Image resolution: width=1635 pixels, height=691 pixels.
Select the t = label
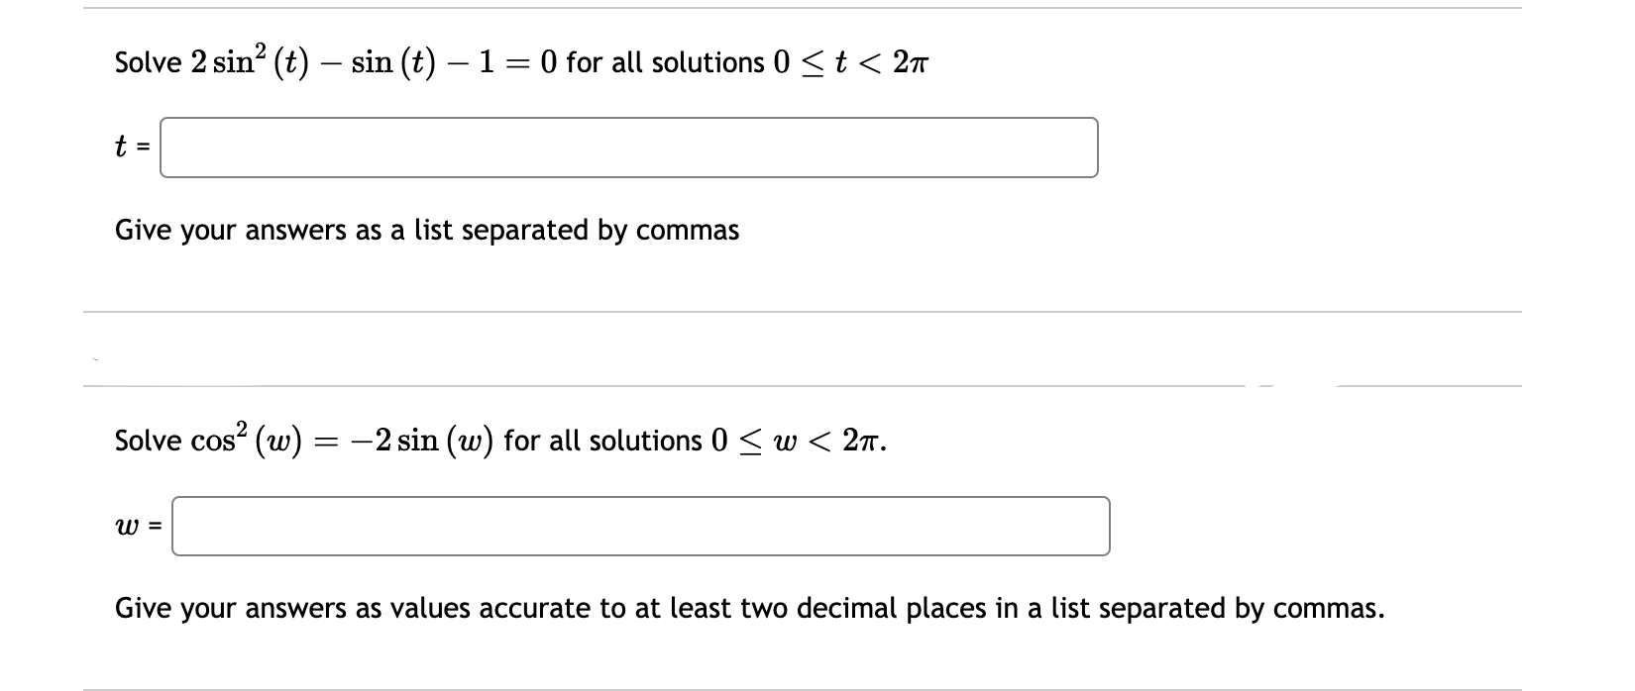pyautogui.click(x=130, y=147)
